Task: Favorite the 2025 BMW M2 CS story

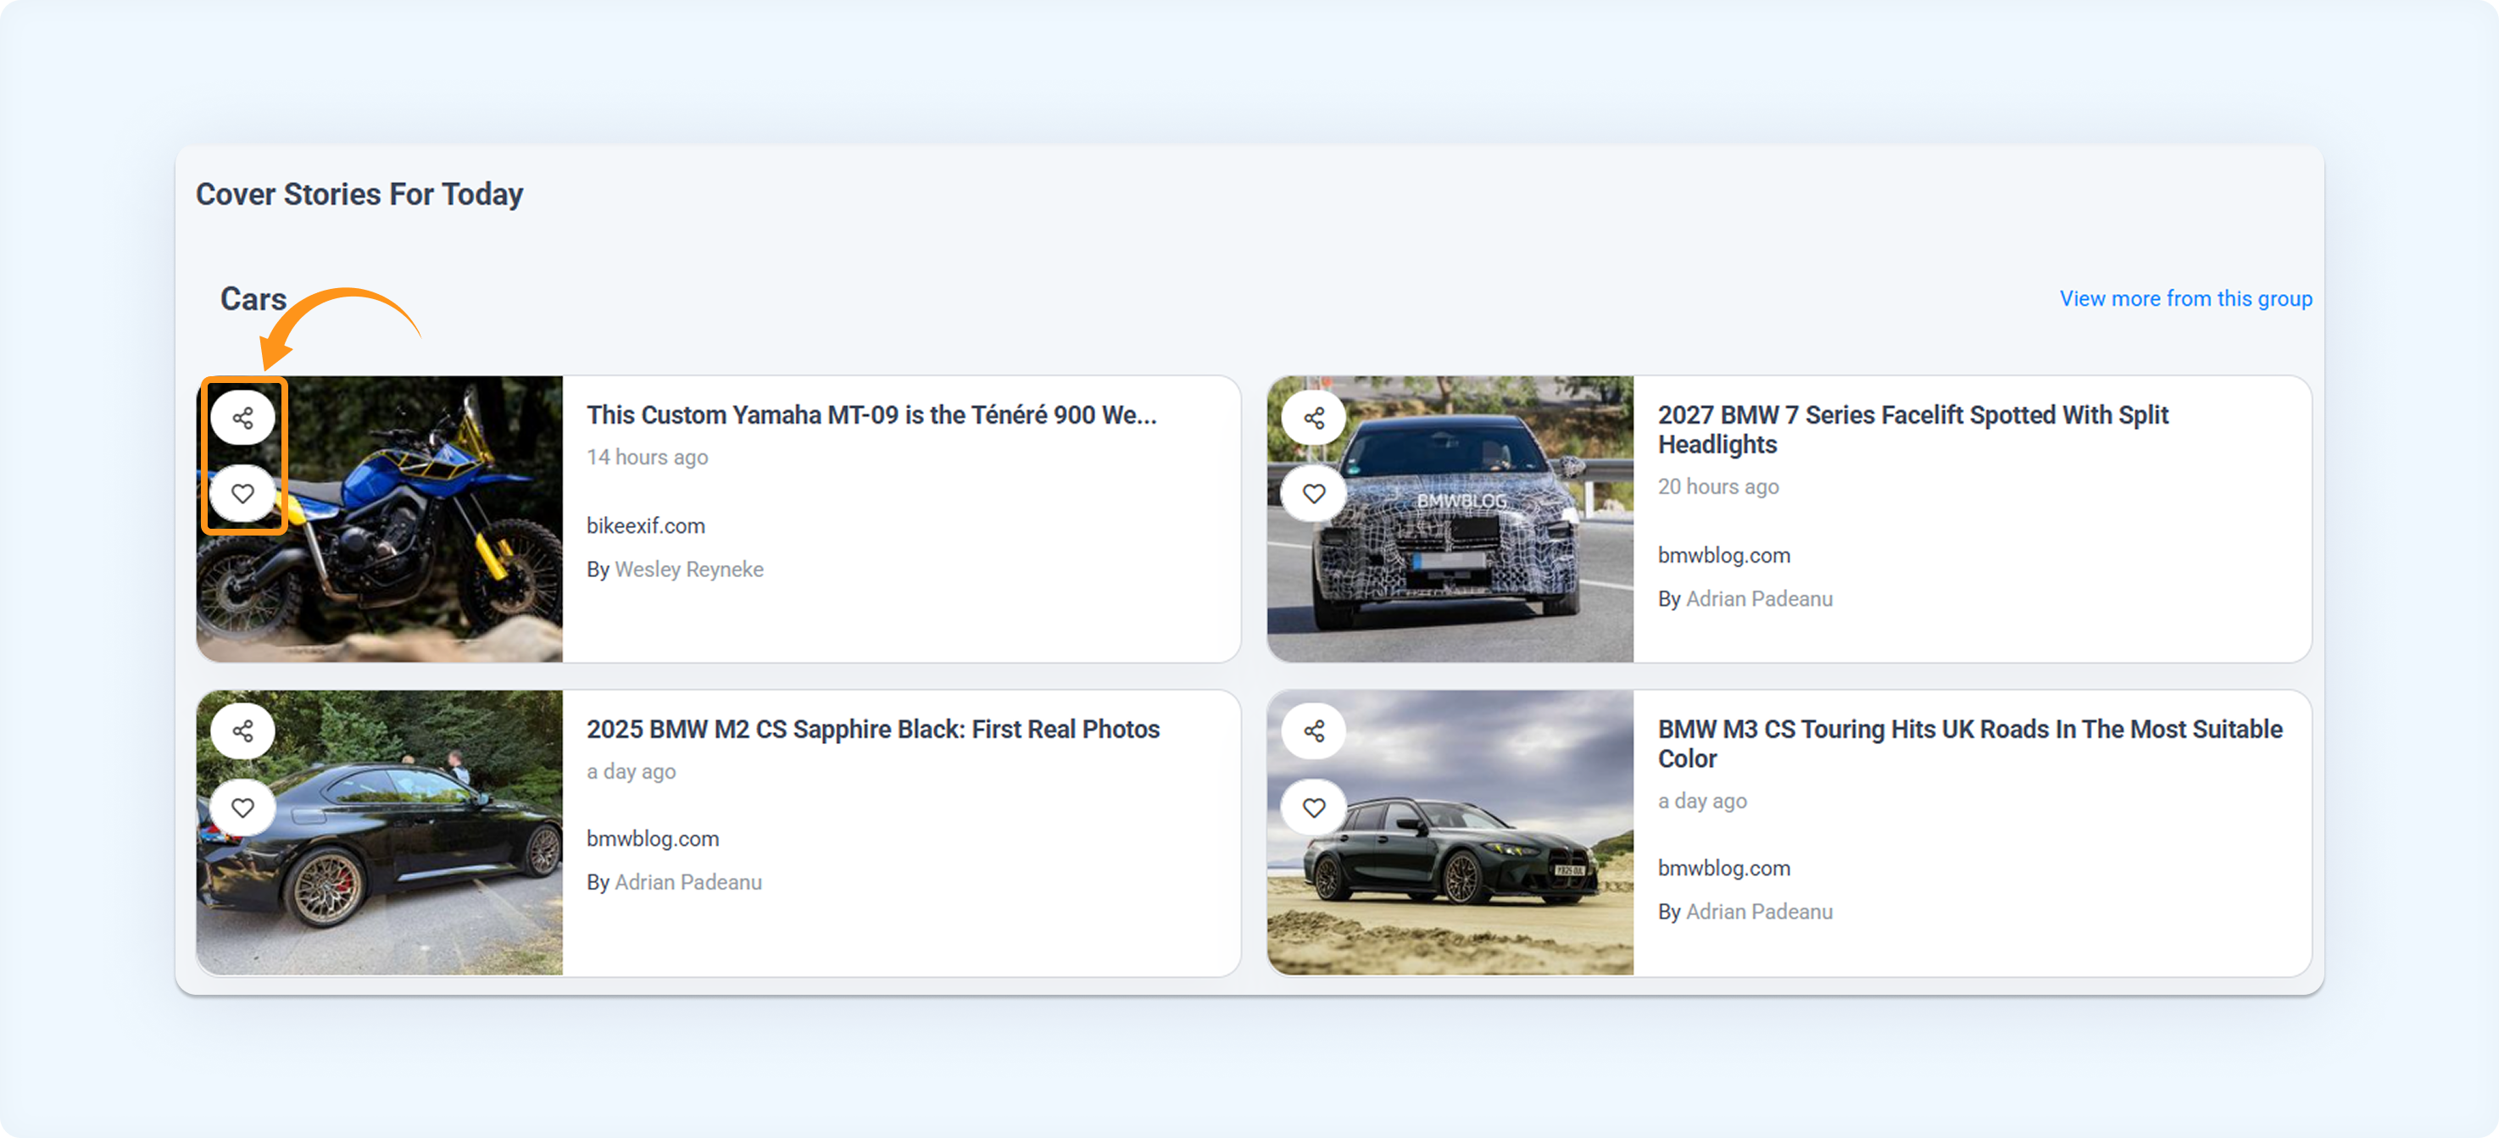Action: pyautogui.click(x=242, y=807)
